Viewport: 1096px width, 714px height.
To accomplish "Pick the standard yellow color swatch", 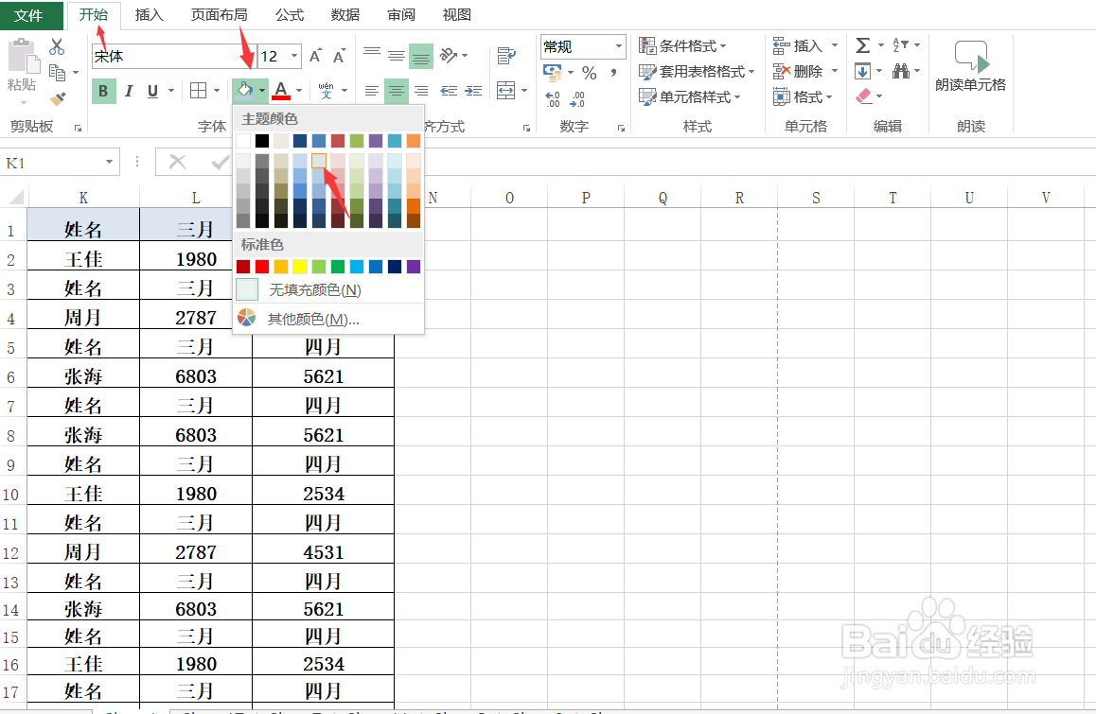I will coord(300,266).
